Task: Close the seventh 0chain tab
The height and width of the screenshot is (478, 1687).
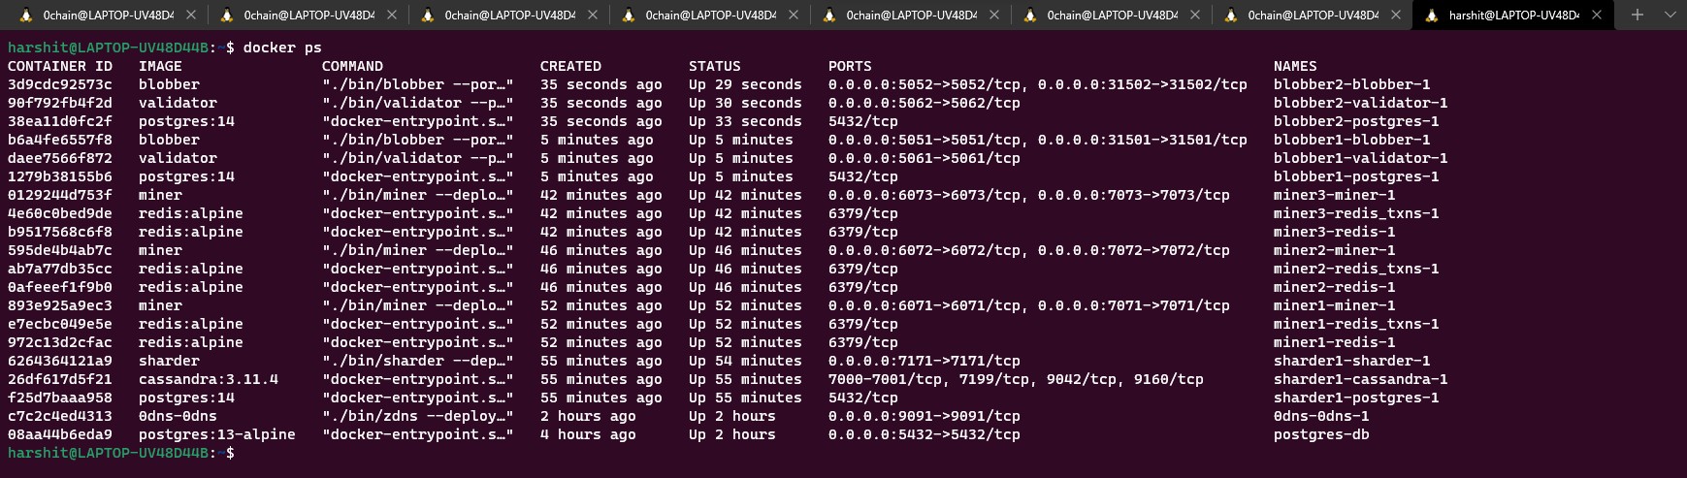Action: click(x=1396, y=15)
